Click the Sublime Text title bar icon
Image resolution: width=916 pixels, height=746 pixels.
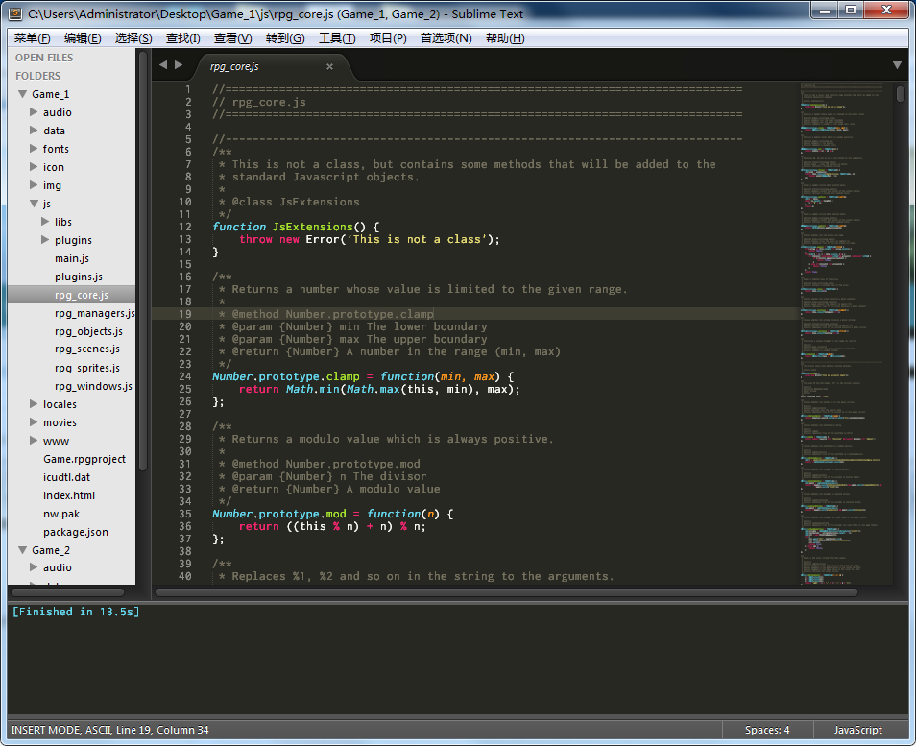pos(15,12)
